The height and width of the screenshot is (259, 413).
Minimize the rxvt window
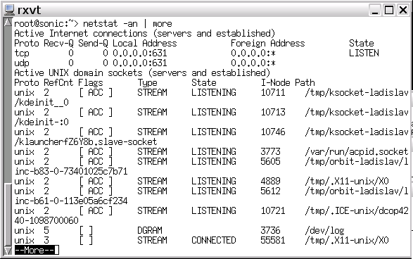(375, 10)
